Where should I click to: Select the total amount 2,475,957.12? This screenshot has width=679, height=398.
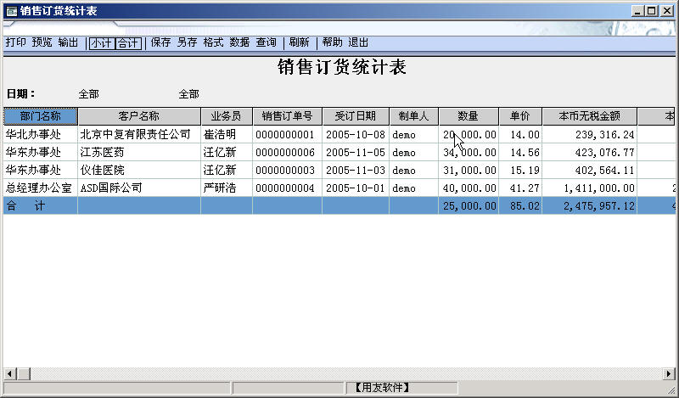[589, 205]
